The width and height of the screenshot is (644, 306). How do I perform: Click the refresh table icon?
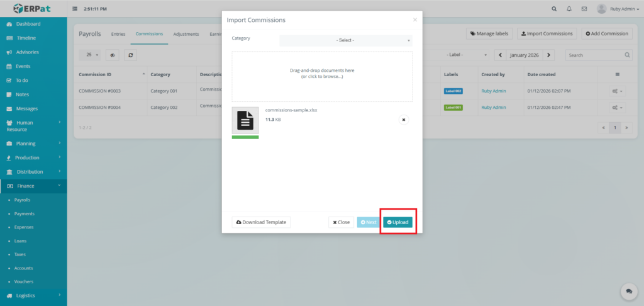130,55
